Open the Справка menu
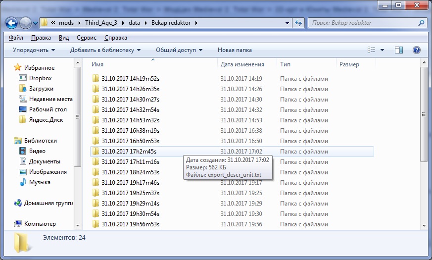 click(116, 38)
